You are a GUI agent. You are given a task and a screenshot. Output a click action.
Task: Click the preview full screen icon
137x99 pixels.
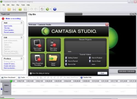tap(135, 14)
